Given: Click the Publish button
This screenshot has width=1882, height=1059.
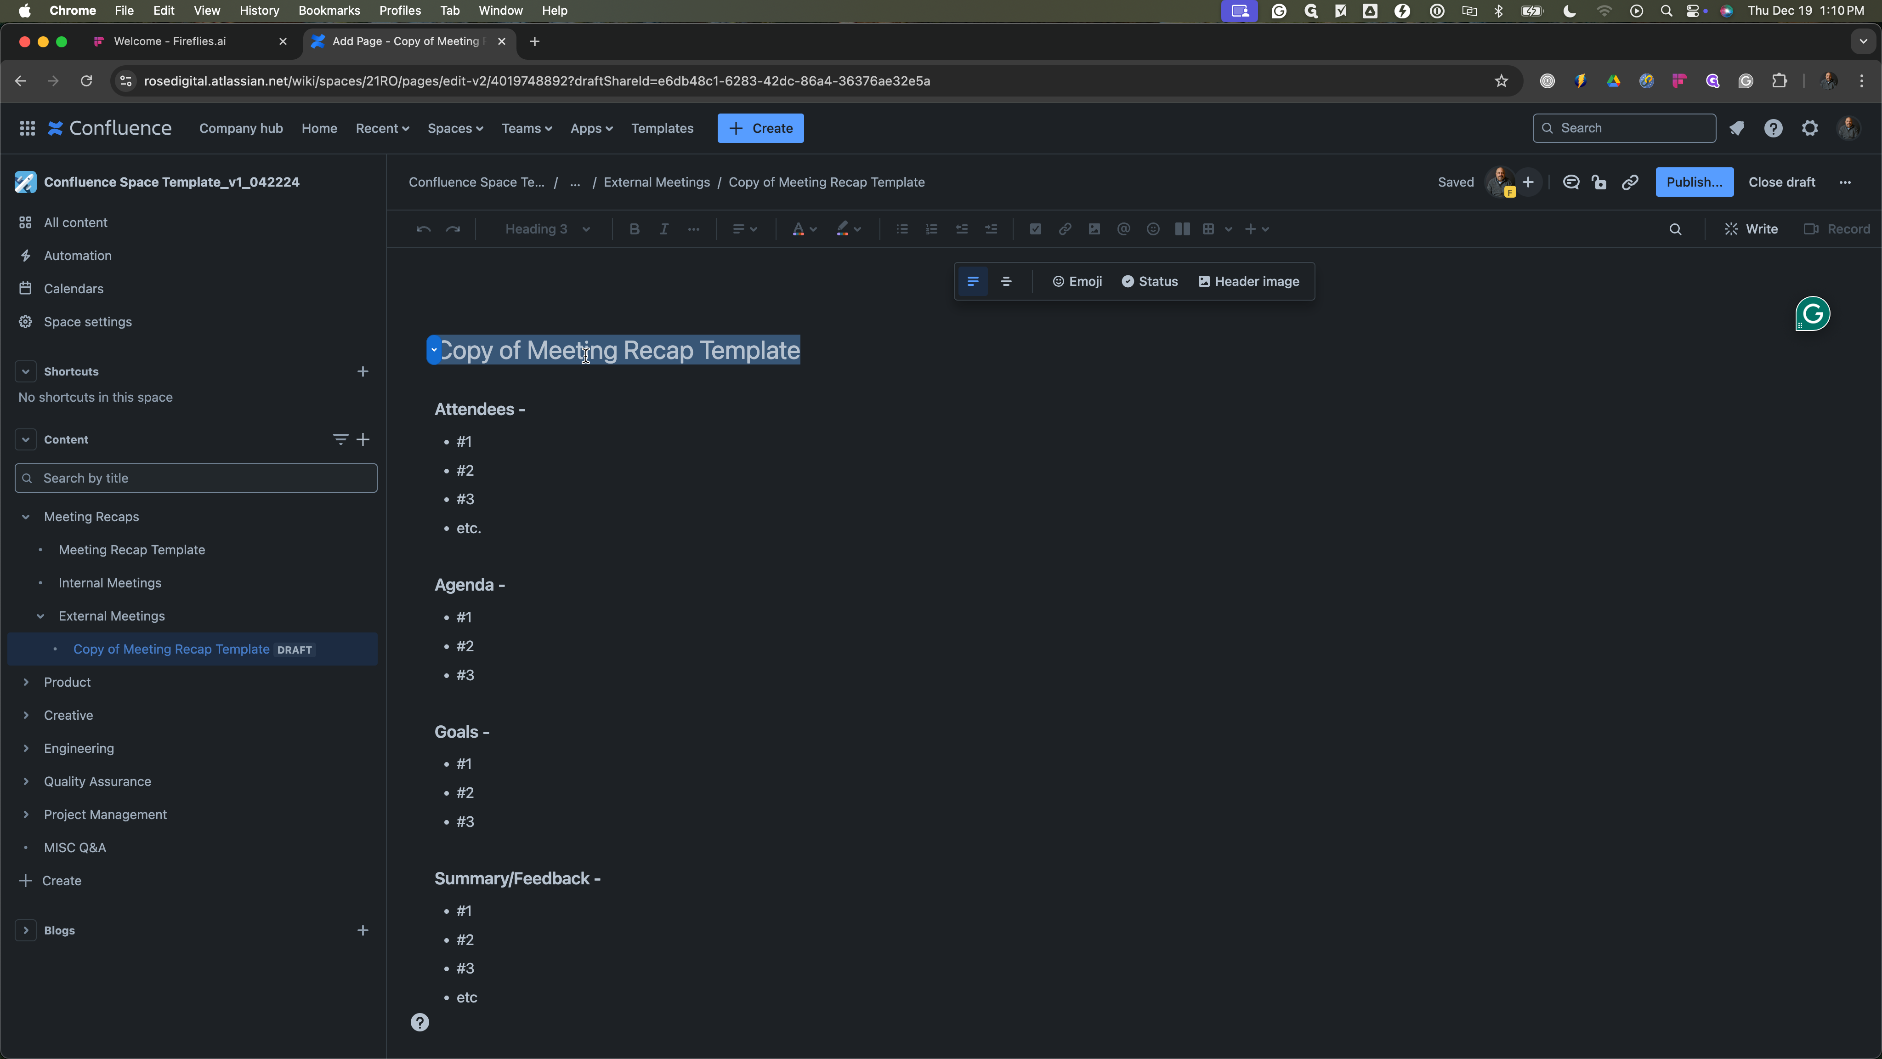Looking at the screenshot, I should coord(1694,182).
